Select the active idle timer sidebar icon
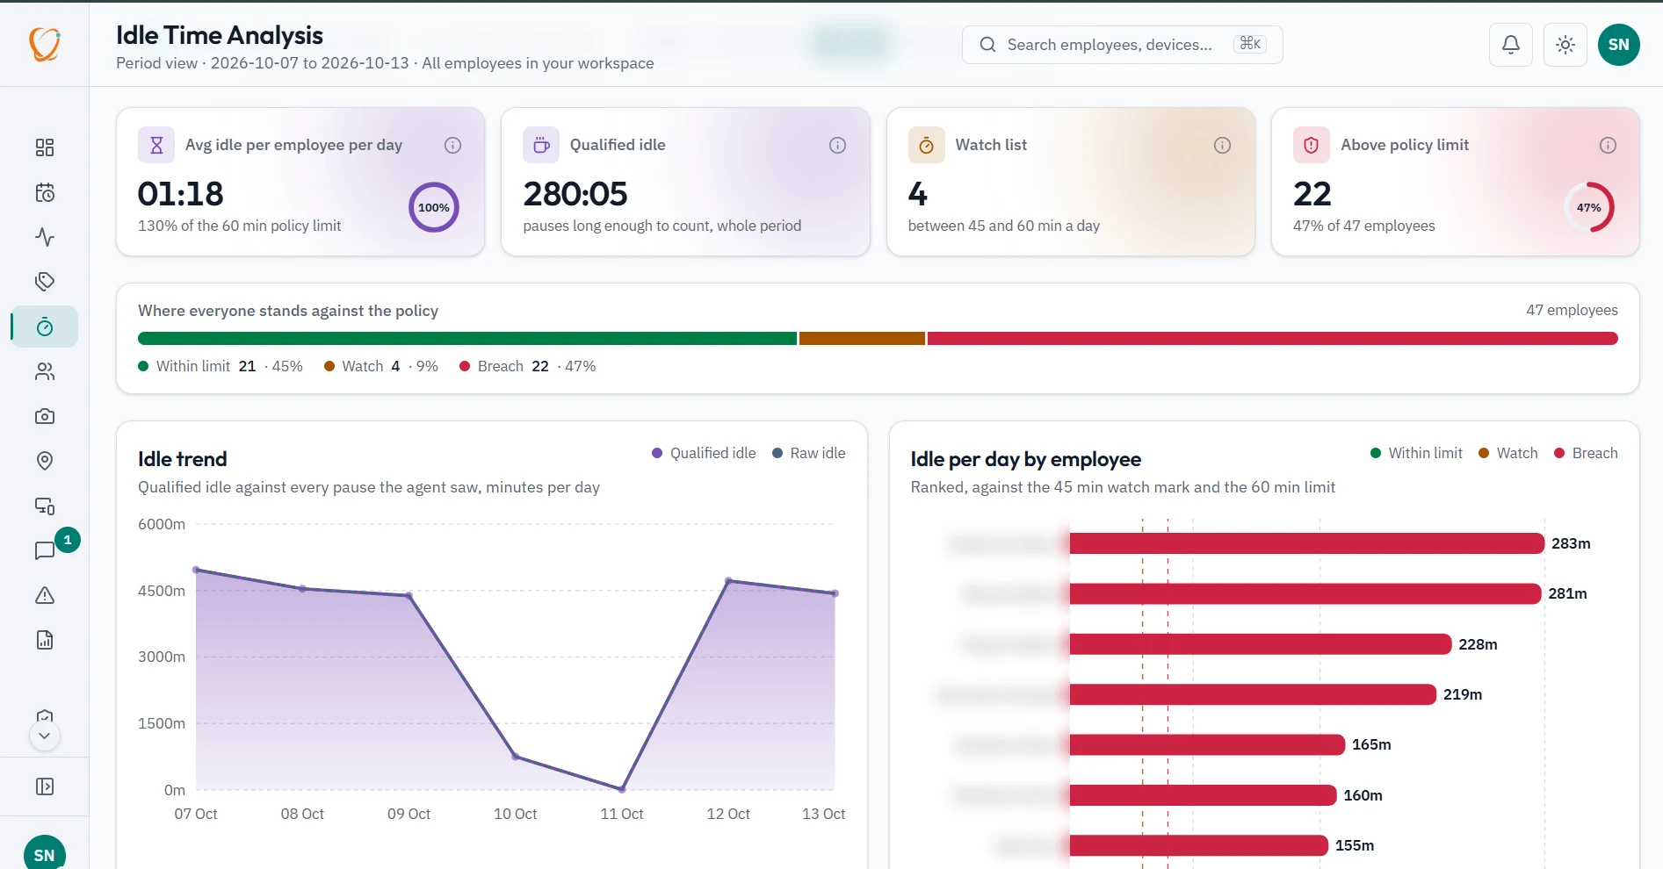Viewport: 1663px width, 869px height. [45, 327]
